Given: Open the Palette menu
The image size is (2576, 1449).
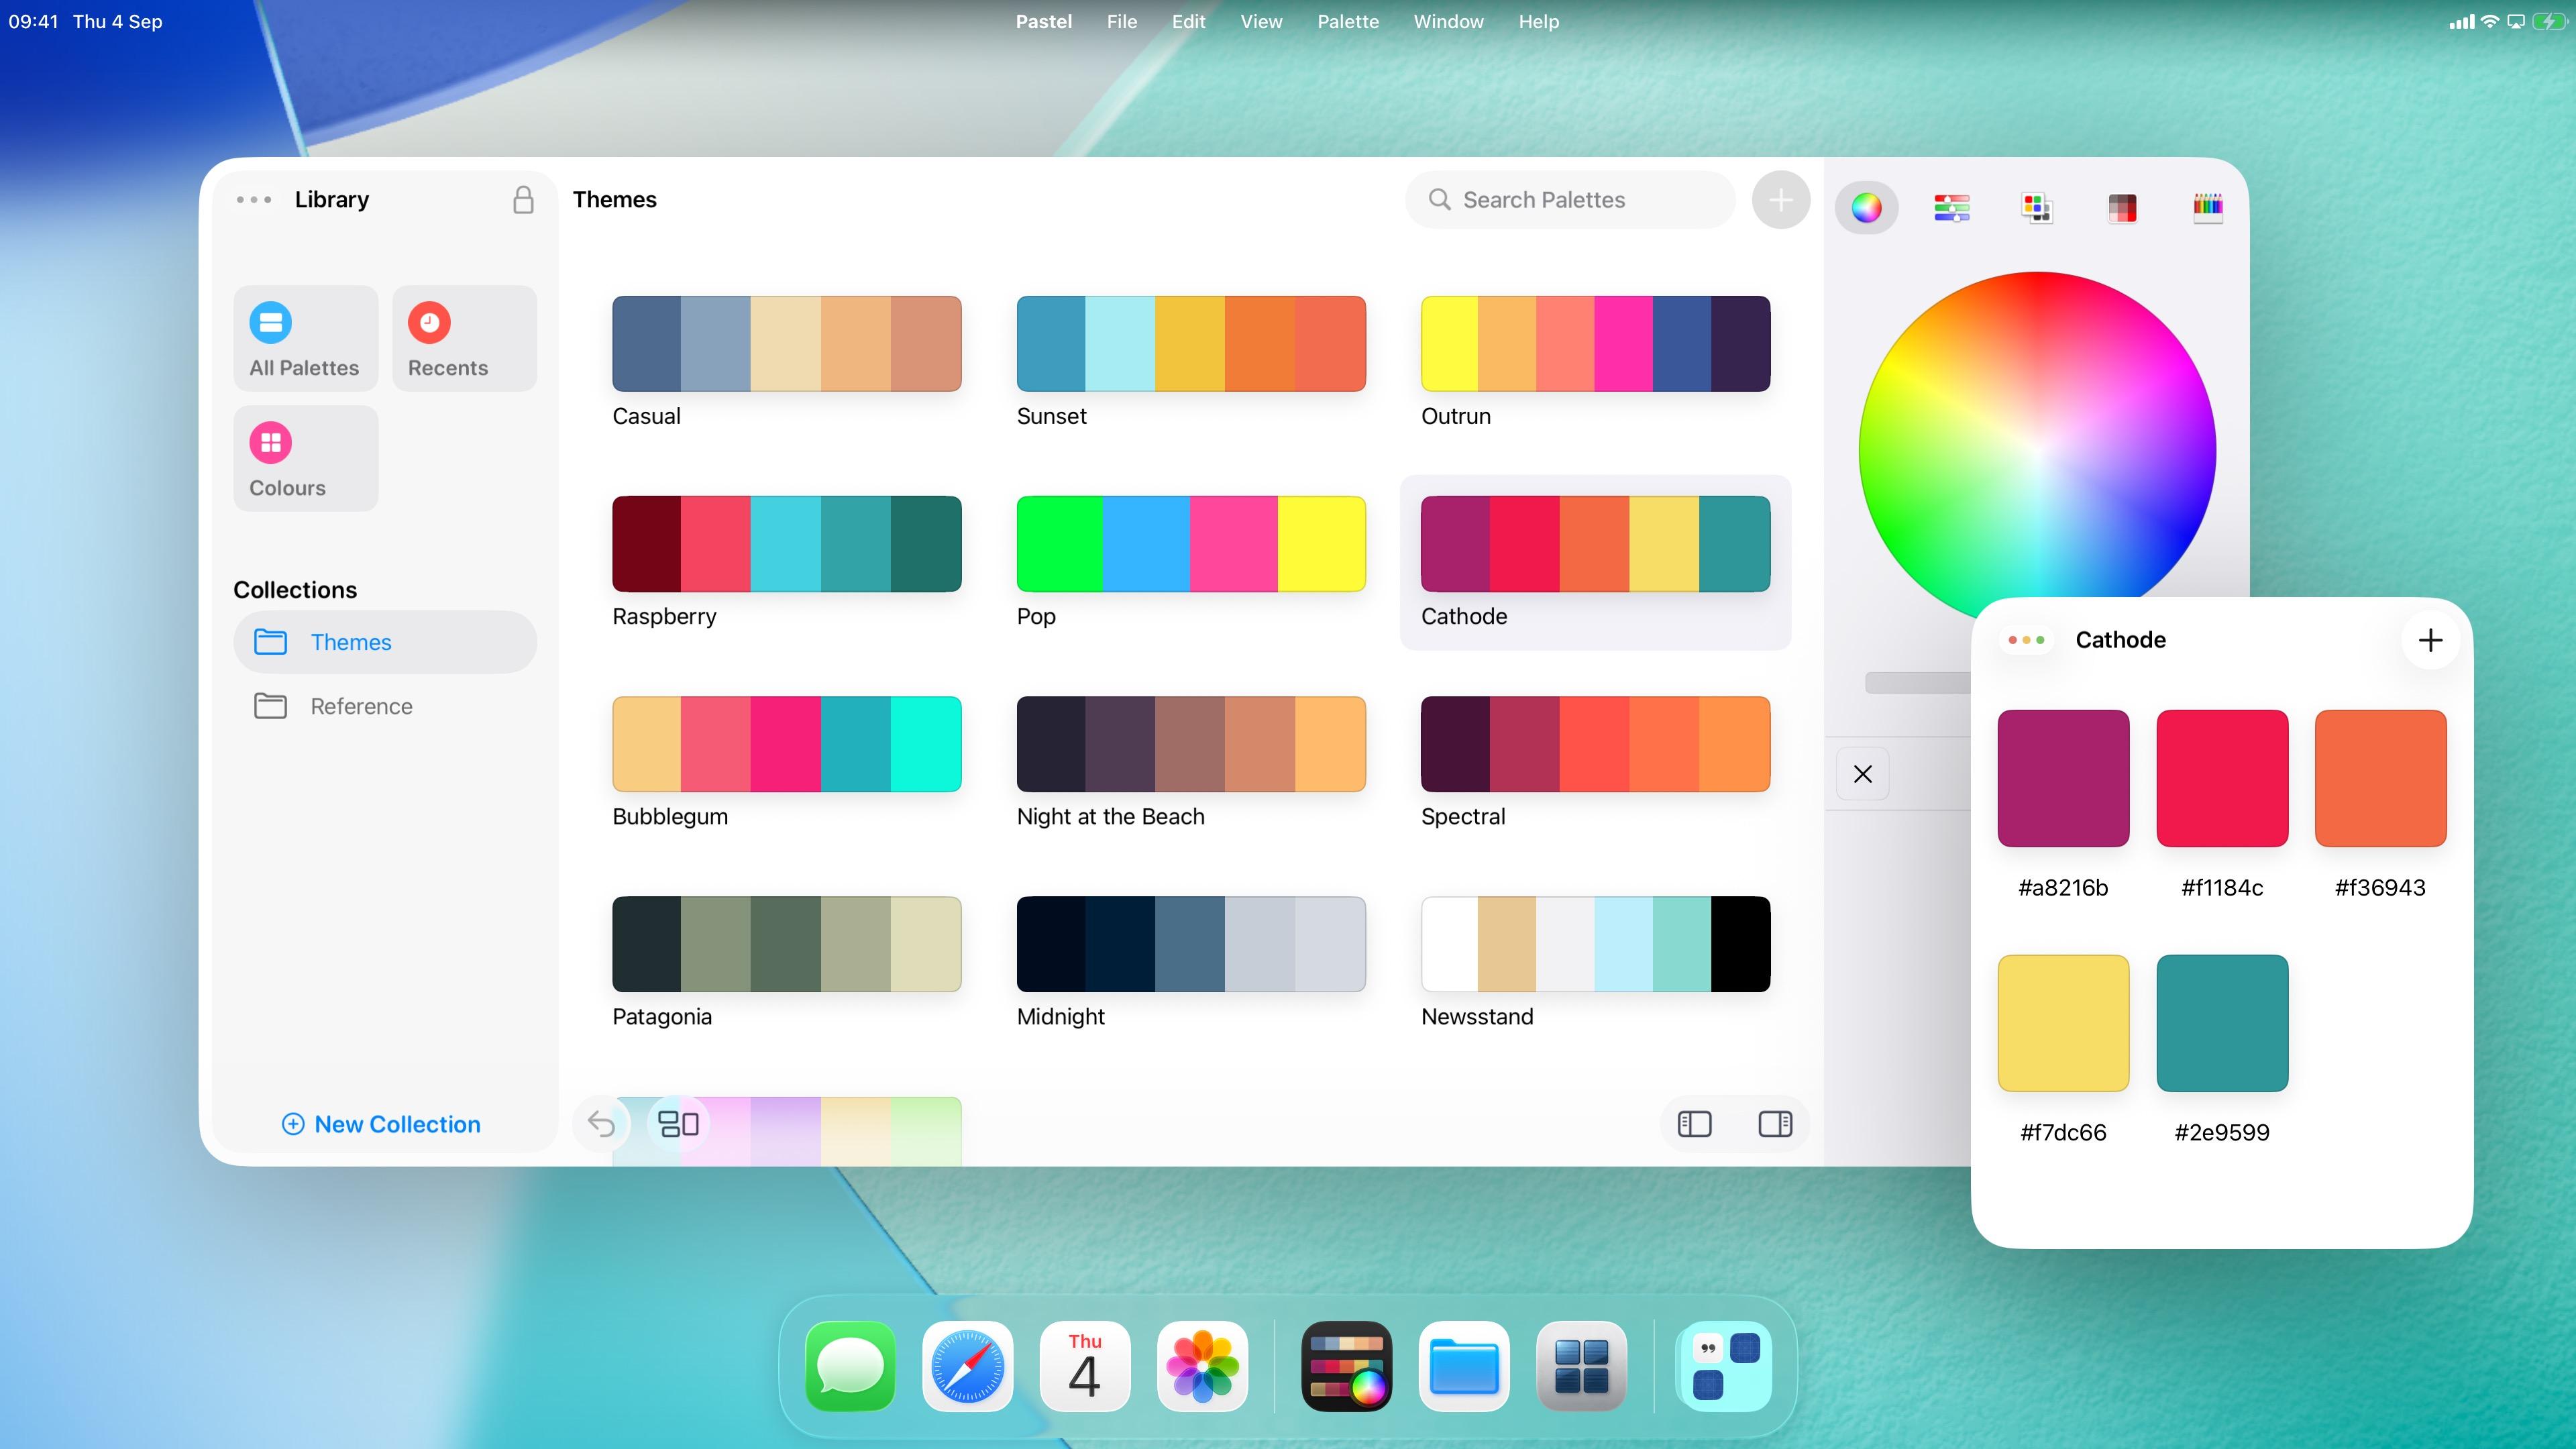Looking at the screenshot, I should (x=1348, y=21).
